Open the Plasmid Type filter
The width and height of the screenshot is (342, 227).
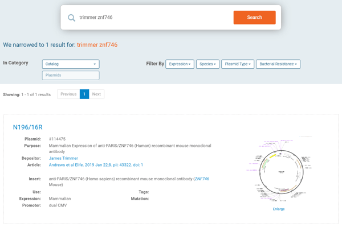[238, 64]
